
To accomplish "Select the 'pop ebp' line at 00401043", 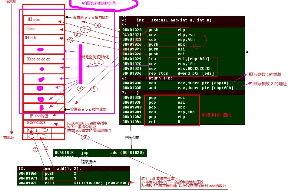I will [x=167, y=117].
